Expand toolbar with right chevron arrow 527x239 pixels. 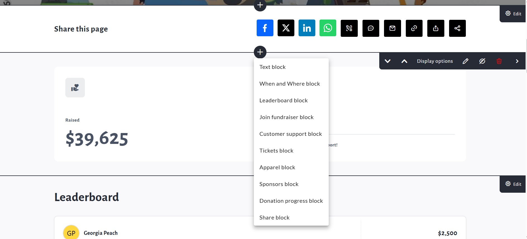[517, 61]
